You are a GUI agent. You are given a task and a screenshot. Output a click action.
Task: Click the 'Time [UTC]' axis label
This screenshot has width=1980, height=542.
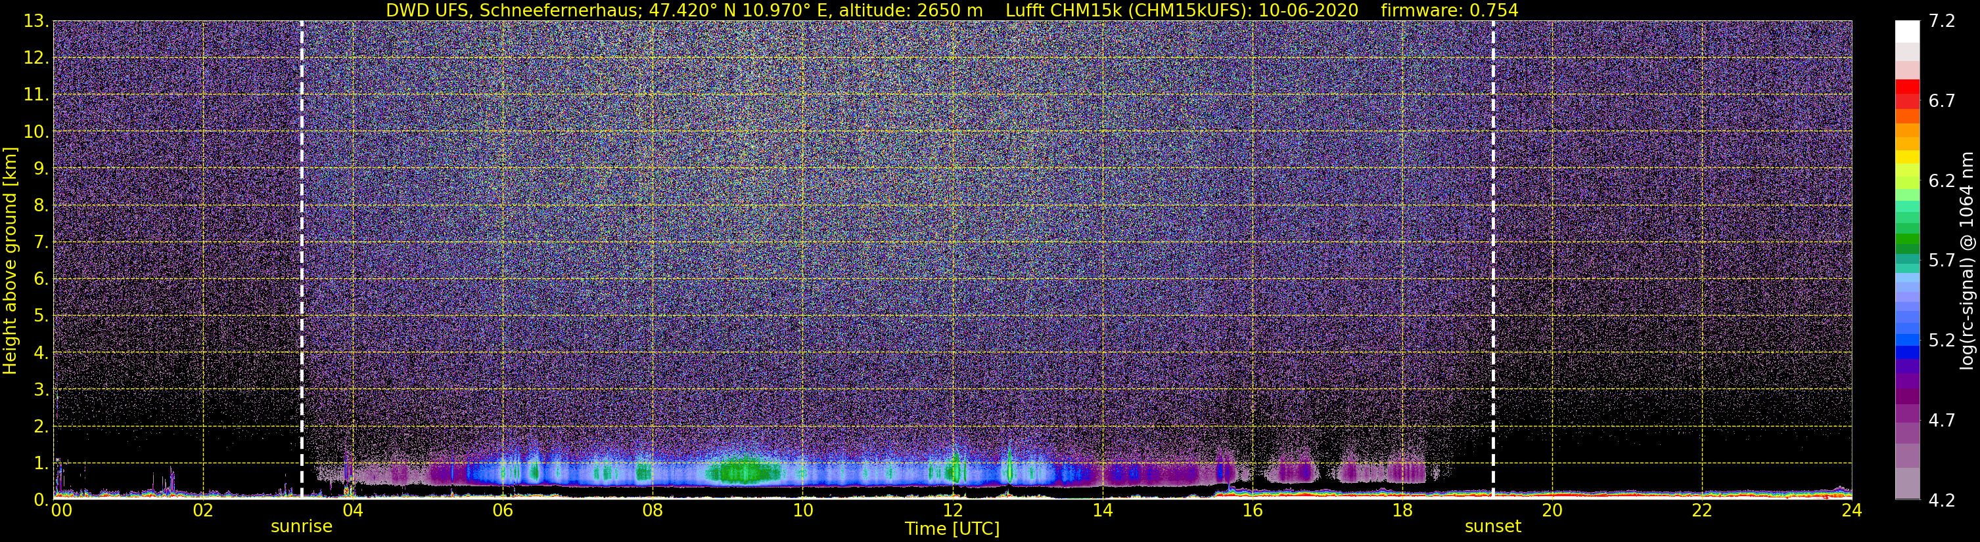(952, 529)
